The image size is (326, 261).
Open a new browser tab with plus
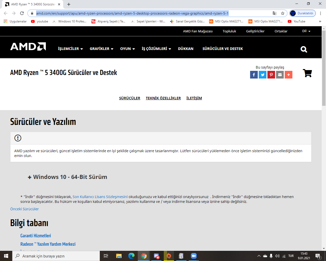click(69, 4)
